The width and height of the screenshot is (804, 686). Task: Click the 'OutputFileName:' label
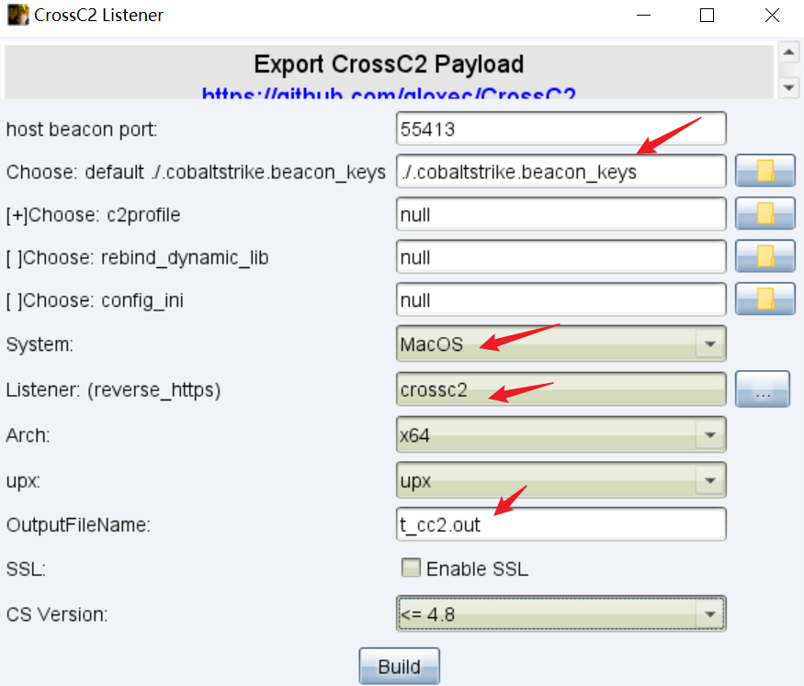point(78,525)
